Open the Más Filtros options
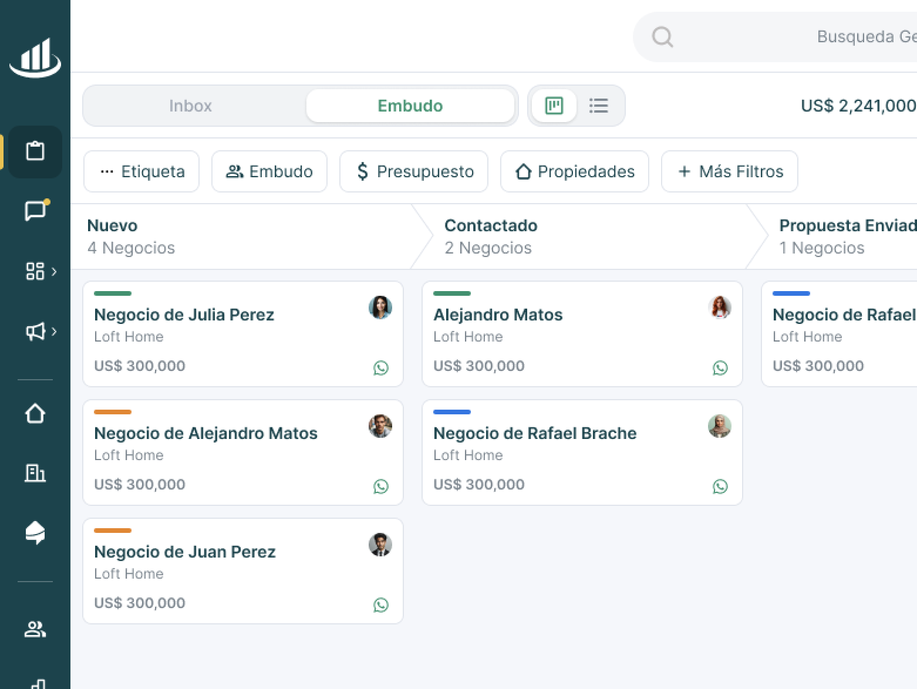The width and height of the screenshot is (917, 689). click(x=729, y=171)
